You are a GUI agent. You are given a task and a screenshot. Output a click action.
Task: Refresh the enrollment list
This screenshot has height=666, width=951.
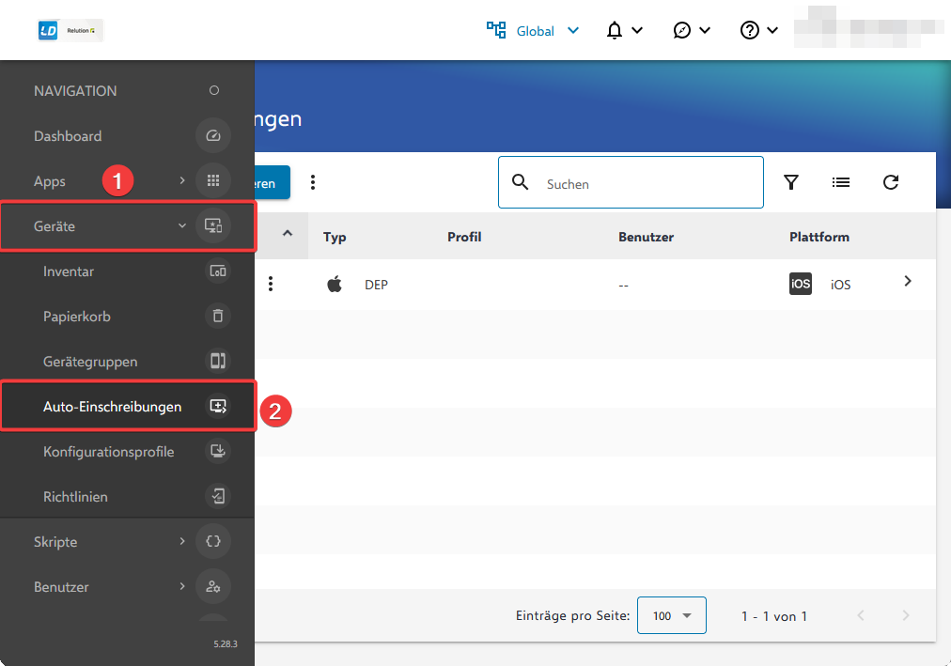890,182
